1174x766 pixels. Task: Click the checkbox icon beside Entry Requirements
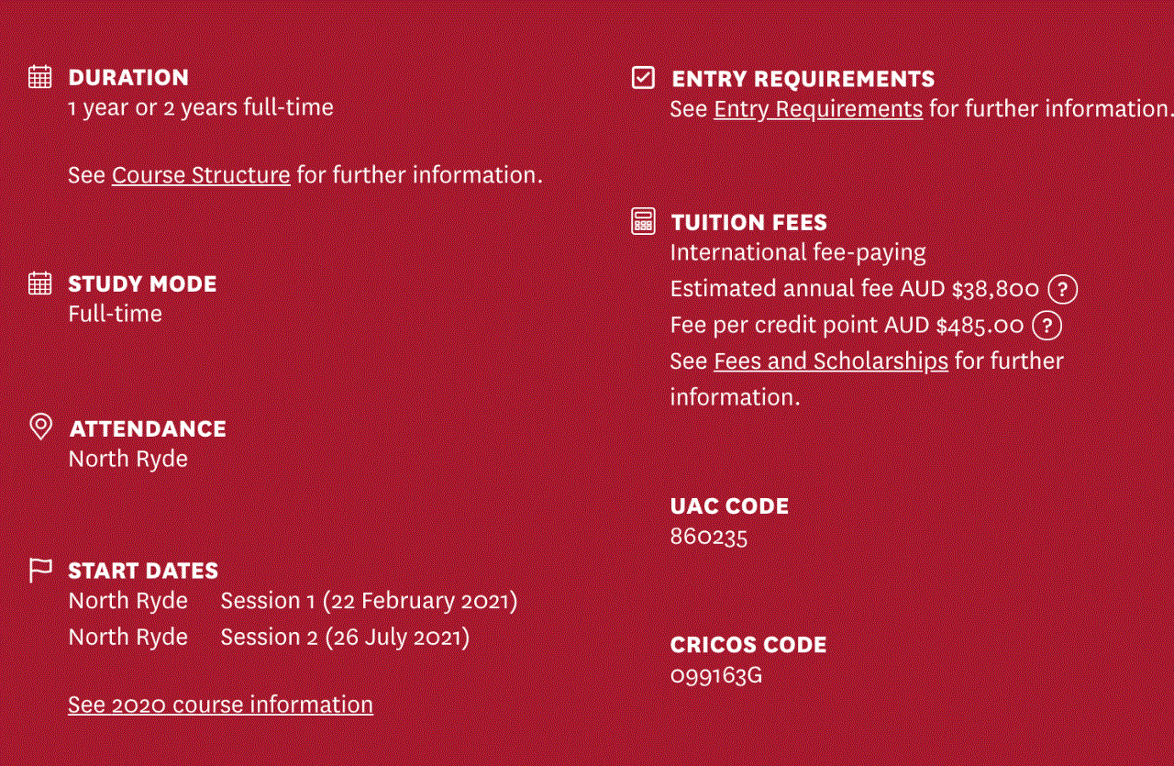click(644, 78)
